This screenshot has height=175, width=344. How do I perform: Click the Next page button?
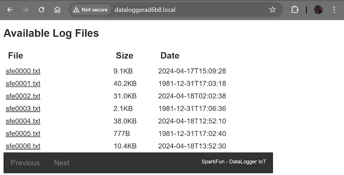pos(62,163)
